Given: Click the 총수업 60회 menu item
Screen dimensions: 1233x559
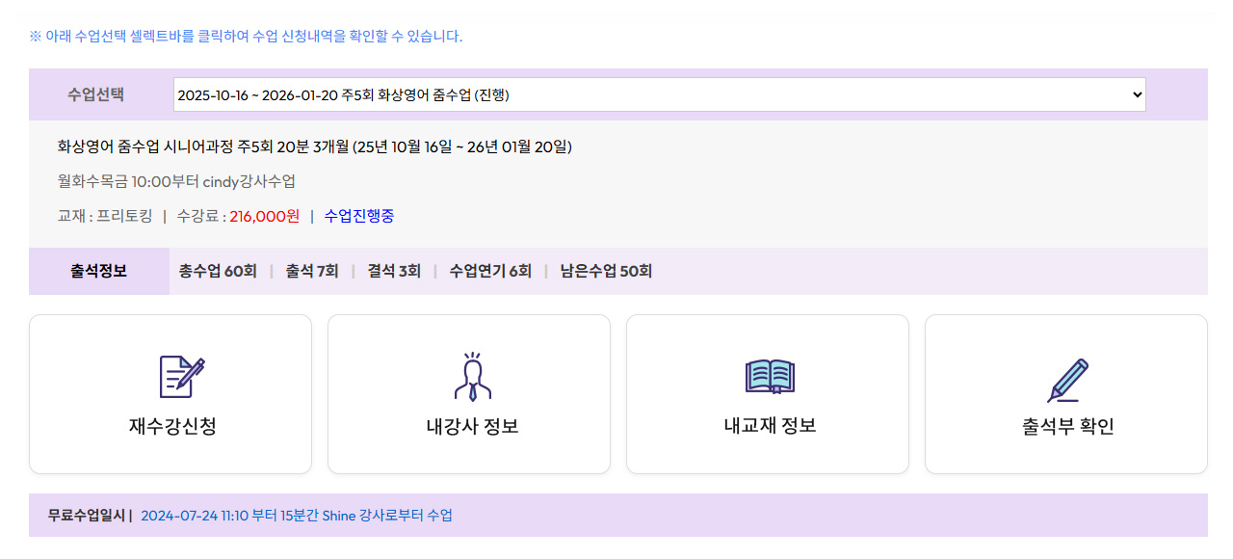Looking at the screenshot, I should pos(218,271).
